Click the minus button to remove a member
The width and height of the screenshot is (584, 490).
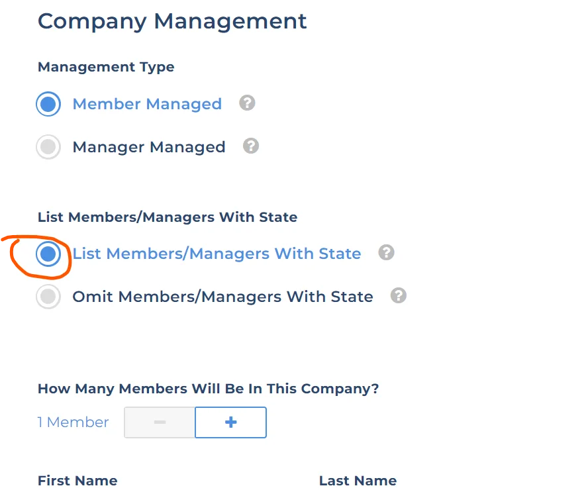coord(160,422)
